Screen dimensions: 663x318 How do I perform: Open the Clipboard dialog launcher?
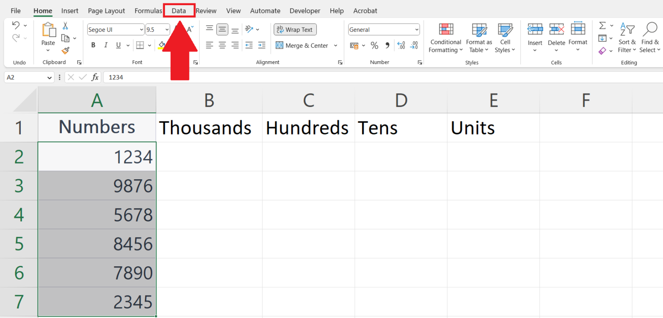79,62
